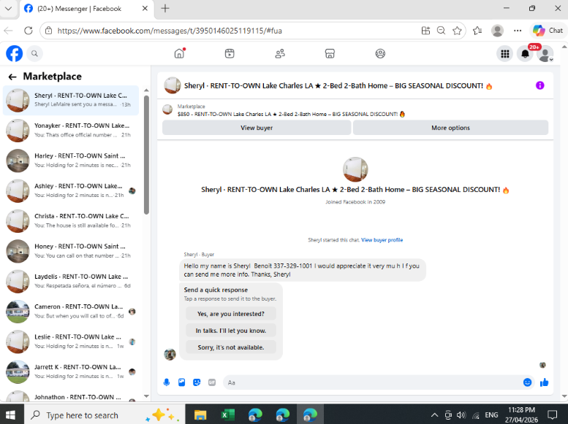This screenshot has width=568, height=424.
Task: Choose a sticker icon in composer
Action: pyautogui.click(x=197, y=382)
